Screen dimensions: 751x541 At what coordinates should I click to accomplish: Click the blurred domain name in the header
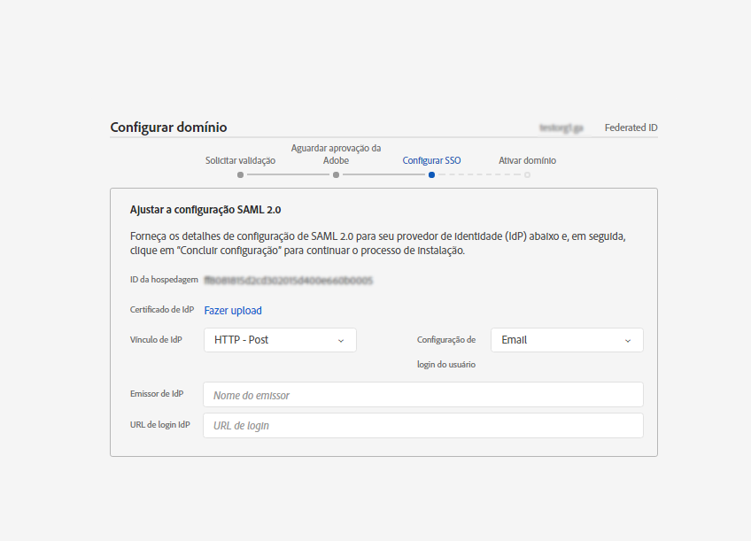pyautogui.click(x=561, y=128)
